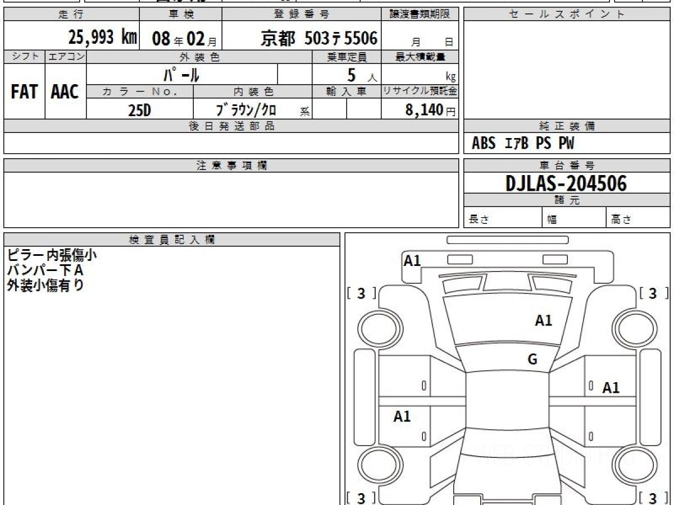The height and width of the screenshot is (505, 674).
Task: Click the 車検 header cell
Action: click(x=180, y=14)
